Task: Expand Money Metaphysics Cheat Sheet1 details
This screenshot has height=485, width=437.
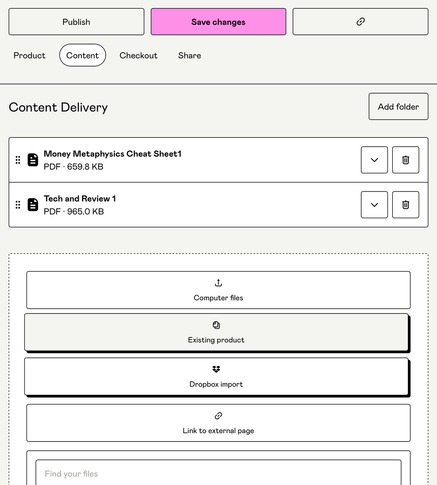Action: coord(374,160)
